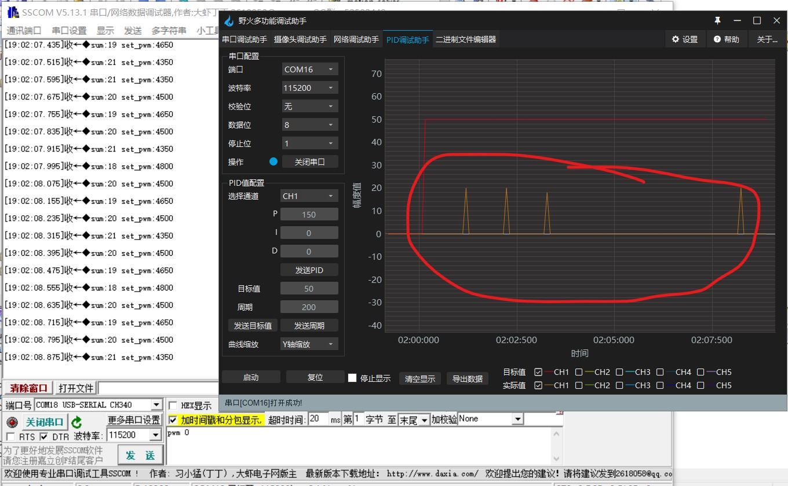Screen dimensions: 788x486
Task: Click 关闭串口 in 野火 assistant
Action: click(x=310, y=162)
